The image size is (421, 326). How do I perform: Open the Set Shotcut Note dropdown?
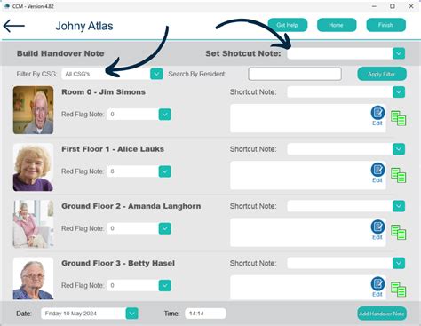pyautogui.click(x=399, y=53)
